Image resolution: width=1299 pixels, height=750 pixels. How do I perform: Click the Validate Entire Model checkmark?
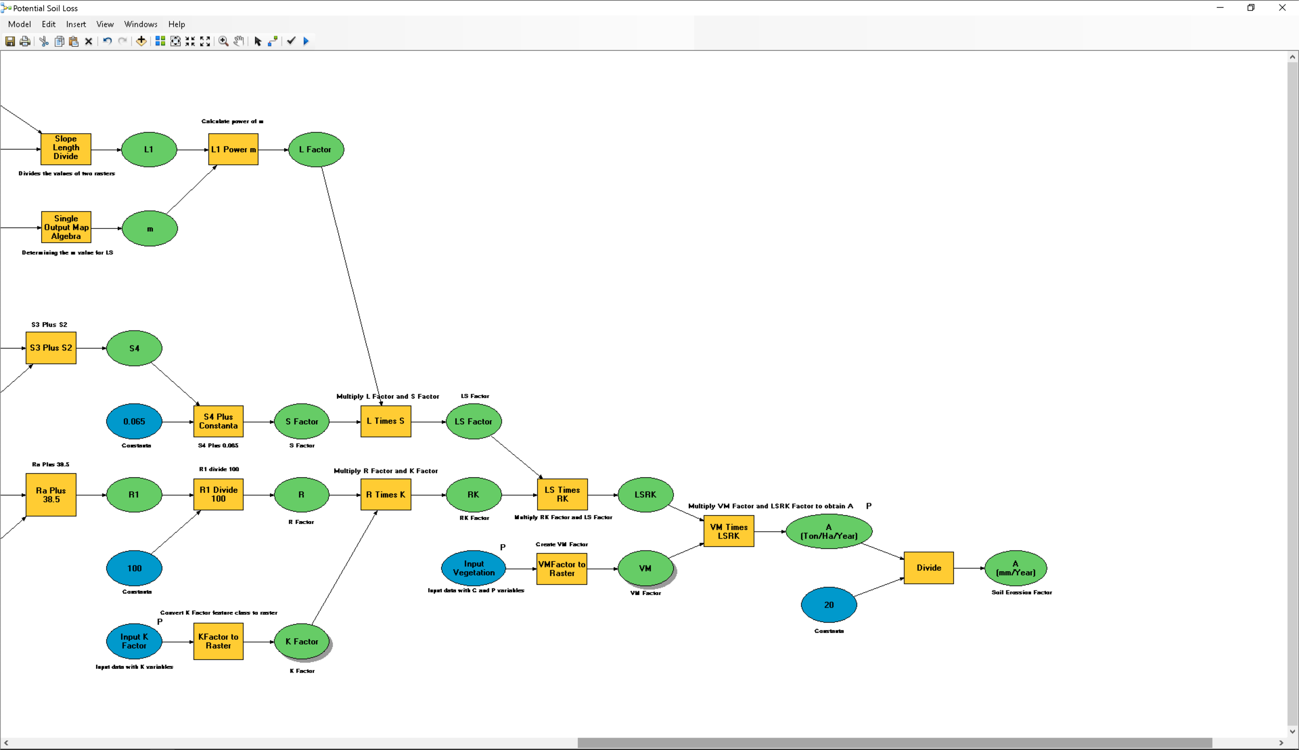point(291,41)
